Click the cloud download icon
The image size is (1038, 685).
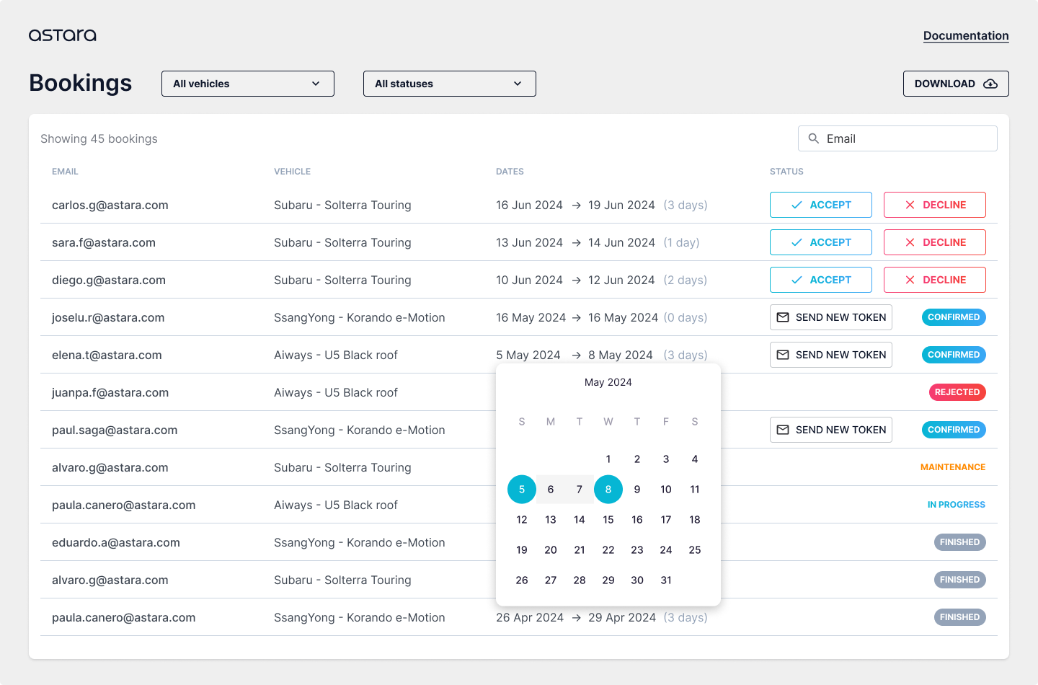tap(990, 84)
